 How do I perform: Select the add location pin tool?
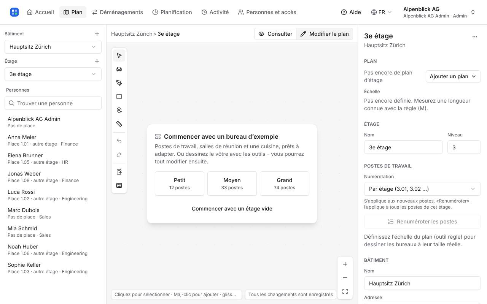click(x=119, y=110)
